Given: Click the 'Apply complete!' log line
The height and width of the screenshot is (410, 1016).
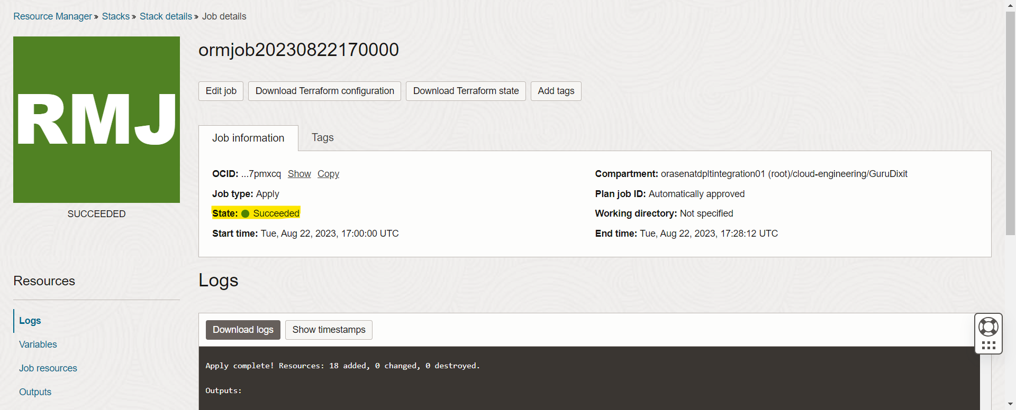Looking at the screenshot, I should click(x=342, y=366).
